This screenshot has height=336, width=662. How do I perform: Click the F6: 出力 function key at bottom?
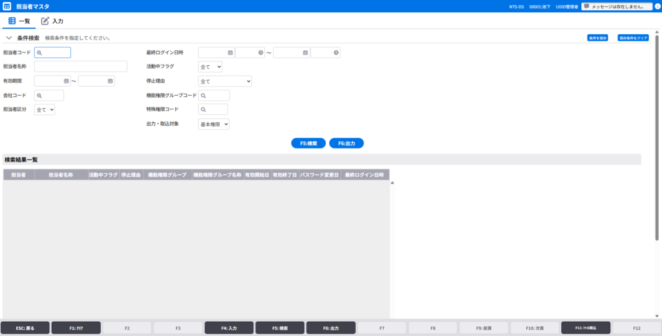click(x=330, y=328)
